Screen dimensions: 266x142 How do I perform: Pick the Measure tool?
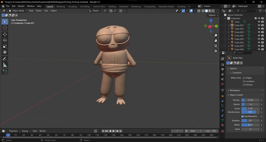5,65
